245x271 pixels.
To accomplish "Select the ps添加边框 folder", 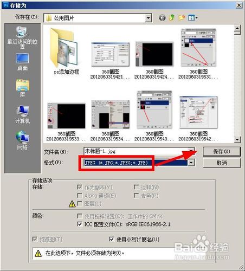I will (x=66, y=51).
